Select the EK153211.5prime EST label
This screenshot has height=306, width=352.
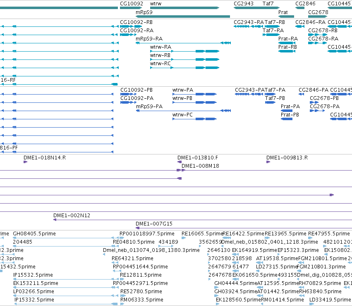[x=36, y=283]
